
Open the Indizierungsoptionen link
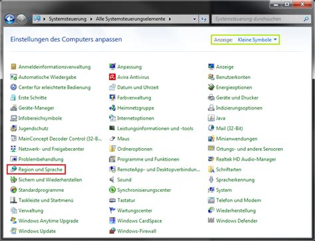(239, 108)
